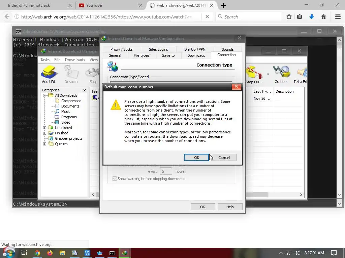Expand the Unfinished tree node

click(x=44, y=128)
